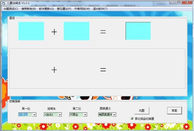Close the 儿童加减法 window
Image resolution: width=194 pixels, height=131 pixels.
pyautogui.click(x=187, y=2)
